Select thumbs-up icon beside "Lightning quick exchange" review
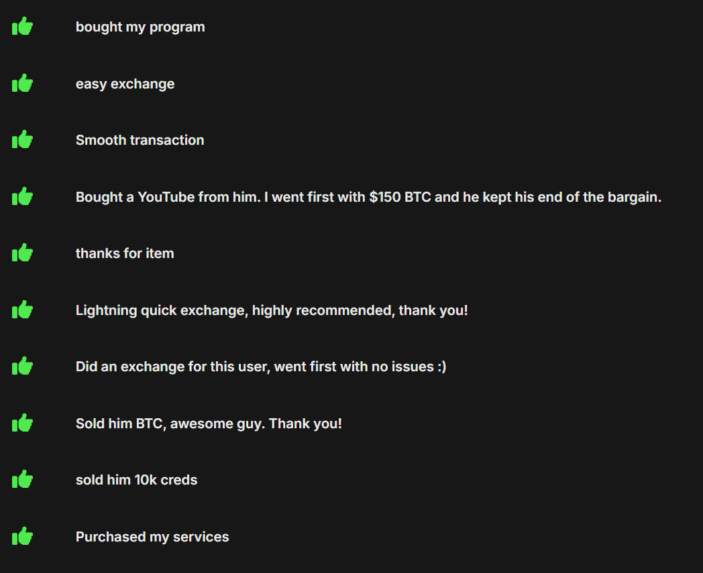The height and width of the screenshot is (573, 703). 23,310
